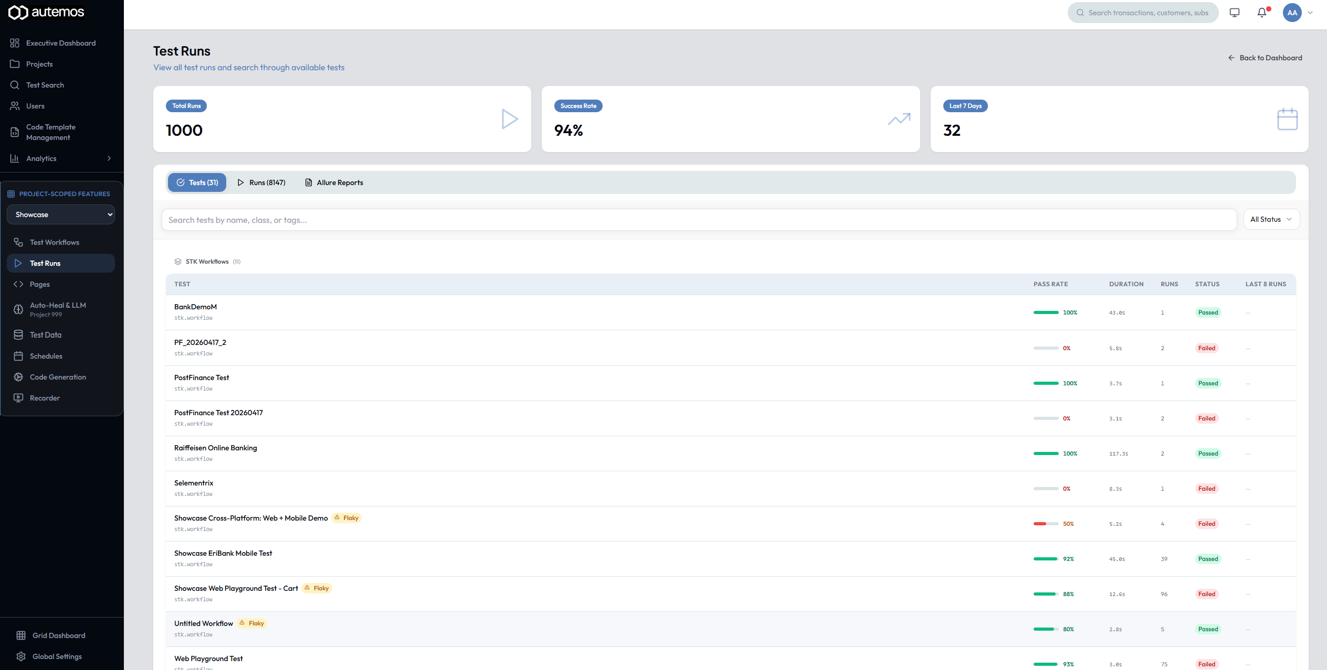Click the STK Workflows layers icon
The image size is (1327, 670).
click(178, 262)
